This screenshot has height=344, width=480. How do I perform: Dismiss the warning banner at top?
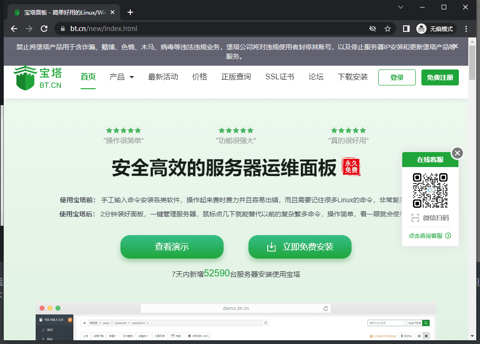pos(456,46)
